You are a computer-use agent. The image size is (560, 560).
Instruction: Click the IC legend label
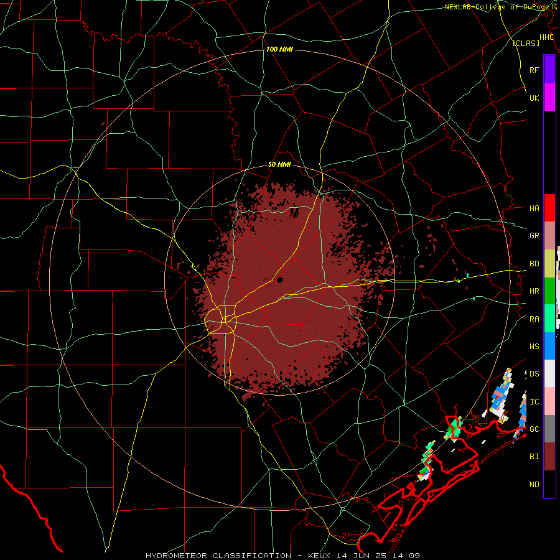[x=534, y=401]
